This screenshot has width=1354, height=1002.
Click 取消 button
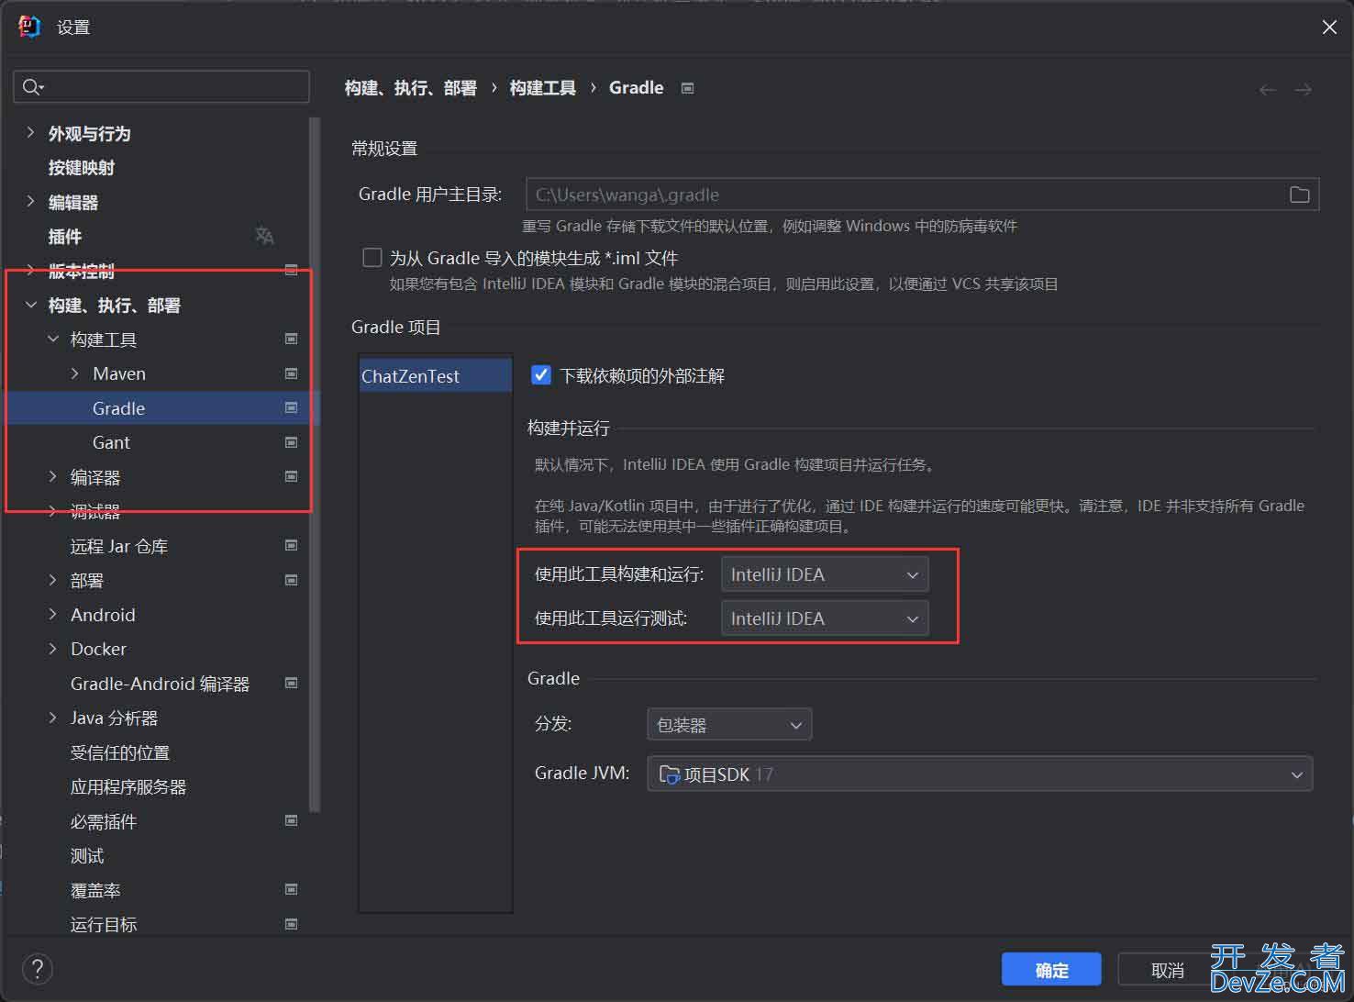[x=1168, y=970]
